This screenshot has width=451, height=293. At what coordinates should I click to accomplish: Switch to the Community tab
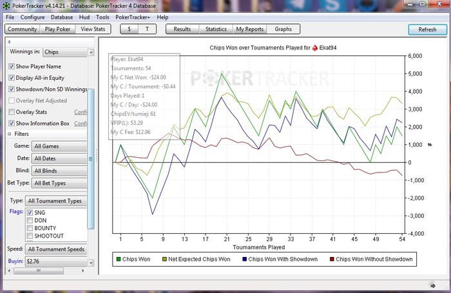coord(23,29)
